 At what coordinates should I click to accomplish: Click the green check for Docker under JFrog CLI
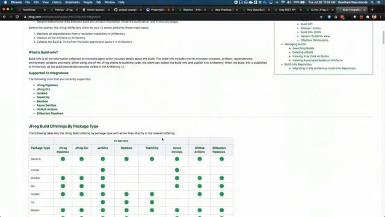click(82, 178)
